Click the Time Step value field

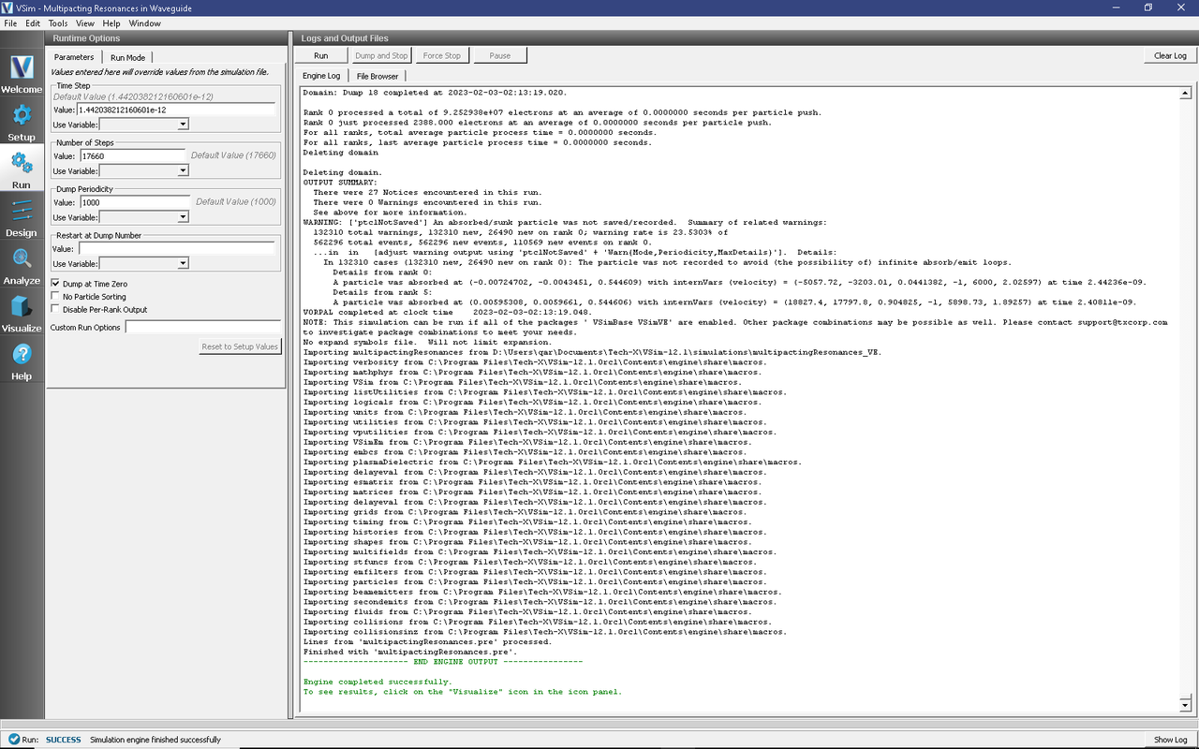176,110
